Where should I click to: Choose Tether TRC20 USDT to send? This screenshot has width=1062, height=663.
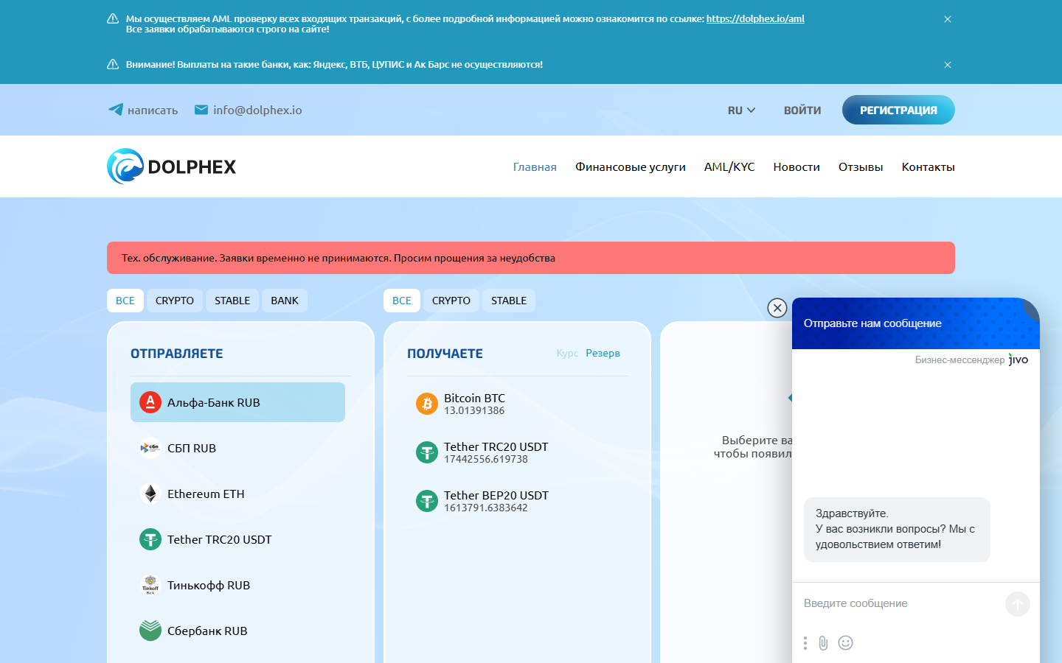coord(237,539)
